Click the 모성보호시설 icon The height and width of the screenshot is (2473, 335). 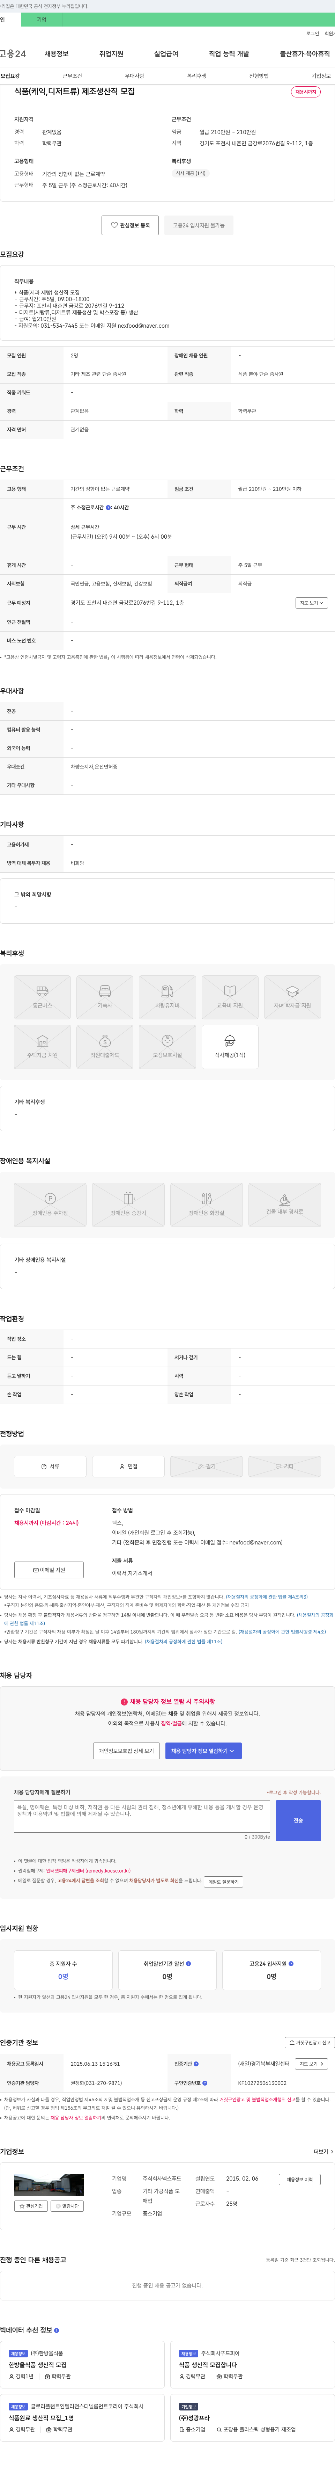[x=167, y=1046]
